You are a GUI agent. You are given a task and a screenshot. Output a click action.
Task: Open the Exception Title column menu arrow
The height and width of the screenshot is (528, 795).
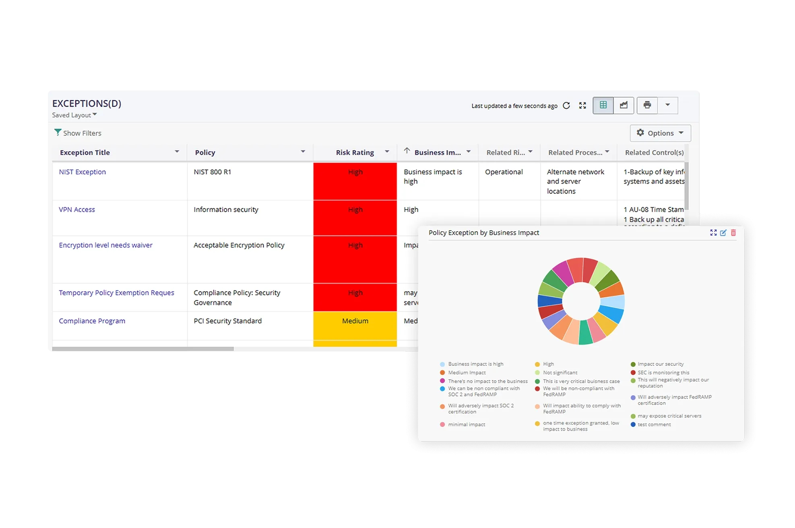[177, 152]
